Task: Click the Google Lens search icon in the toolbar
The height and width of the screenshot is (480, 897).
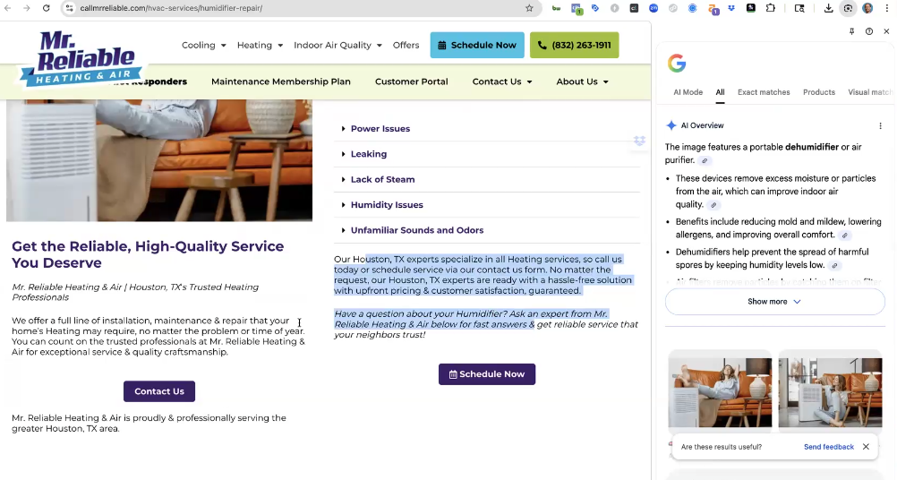Action: 848,8
